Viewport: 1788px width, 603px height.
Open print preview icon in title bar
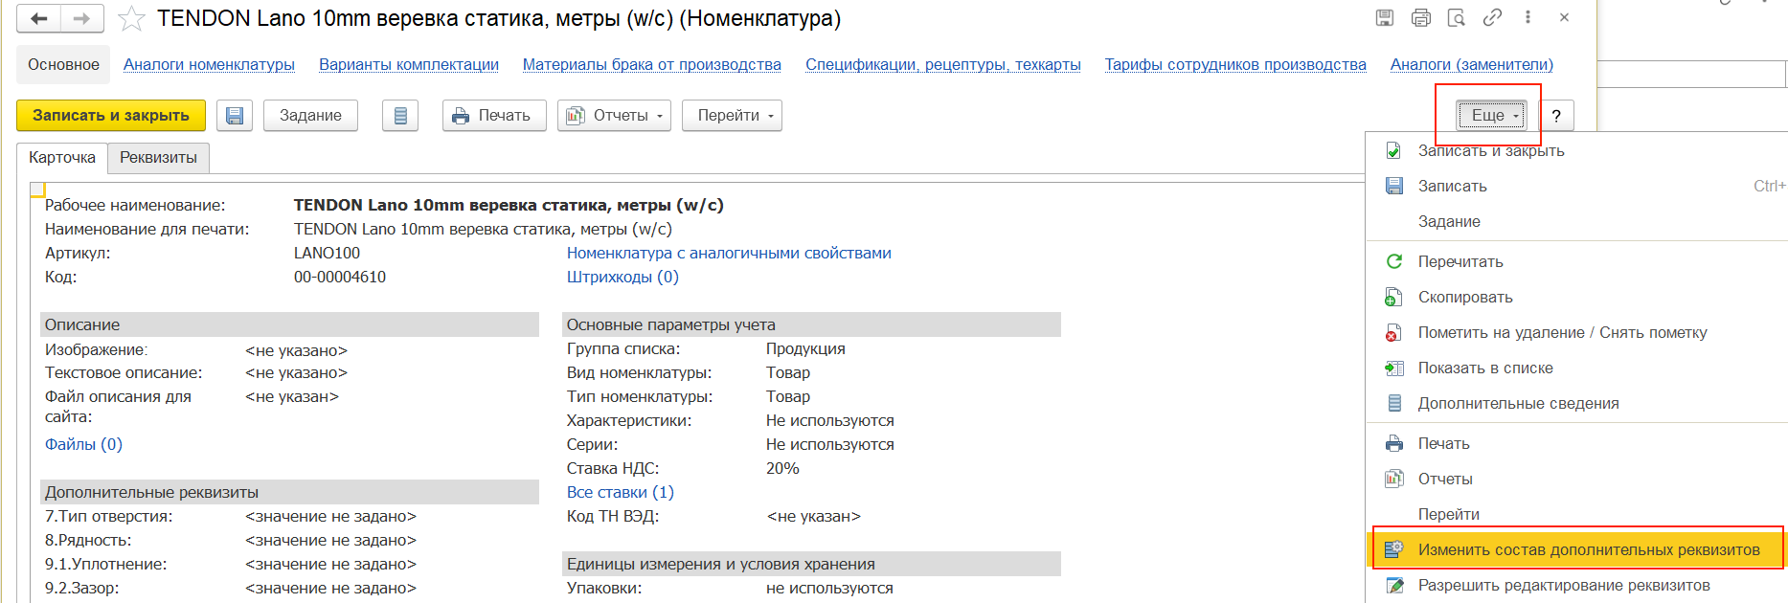(x=1457, y=17)
